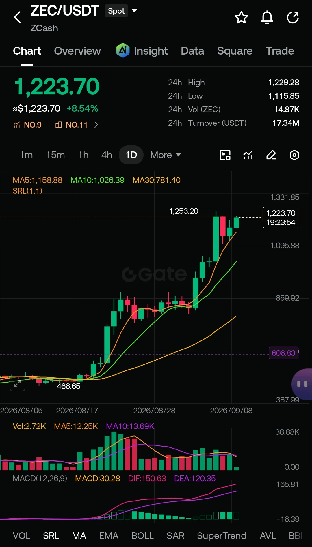The width and height of the screenshot is (312, 547).
Task: Open the AI Insight logo icon
Action: [123, 50]
